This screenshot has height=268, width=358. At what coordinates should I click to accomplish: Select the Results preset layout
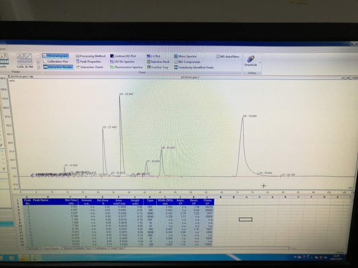tap(4, 60)
